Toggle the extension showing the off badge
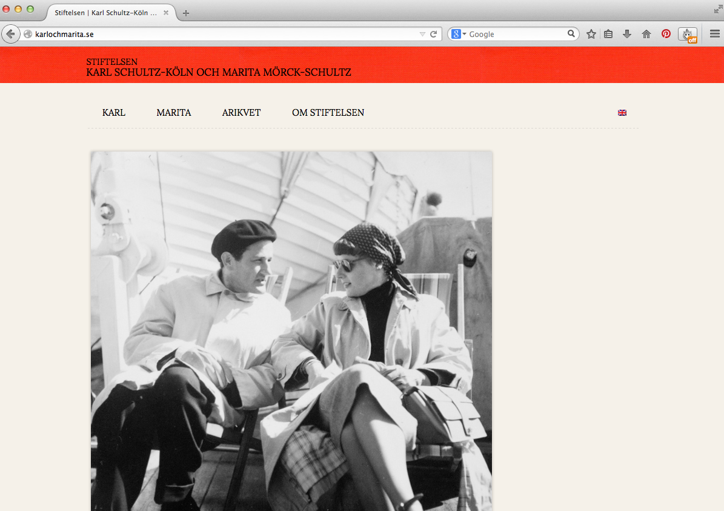This screenshot has height=511, width=724. click(x=688, y=35)
